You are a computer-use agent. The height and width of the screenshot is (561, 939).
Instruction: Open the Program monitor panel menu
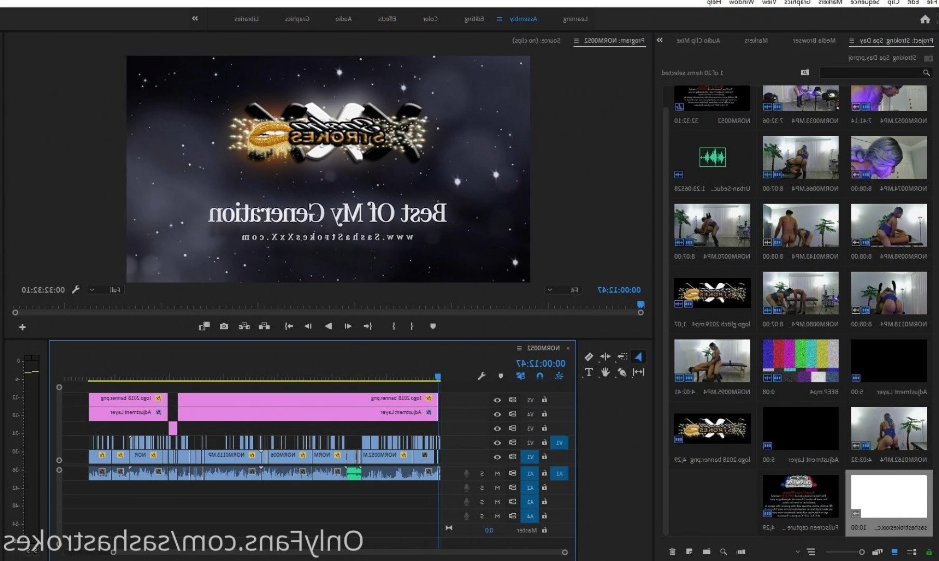[x=576, y=41]
